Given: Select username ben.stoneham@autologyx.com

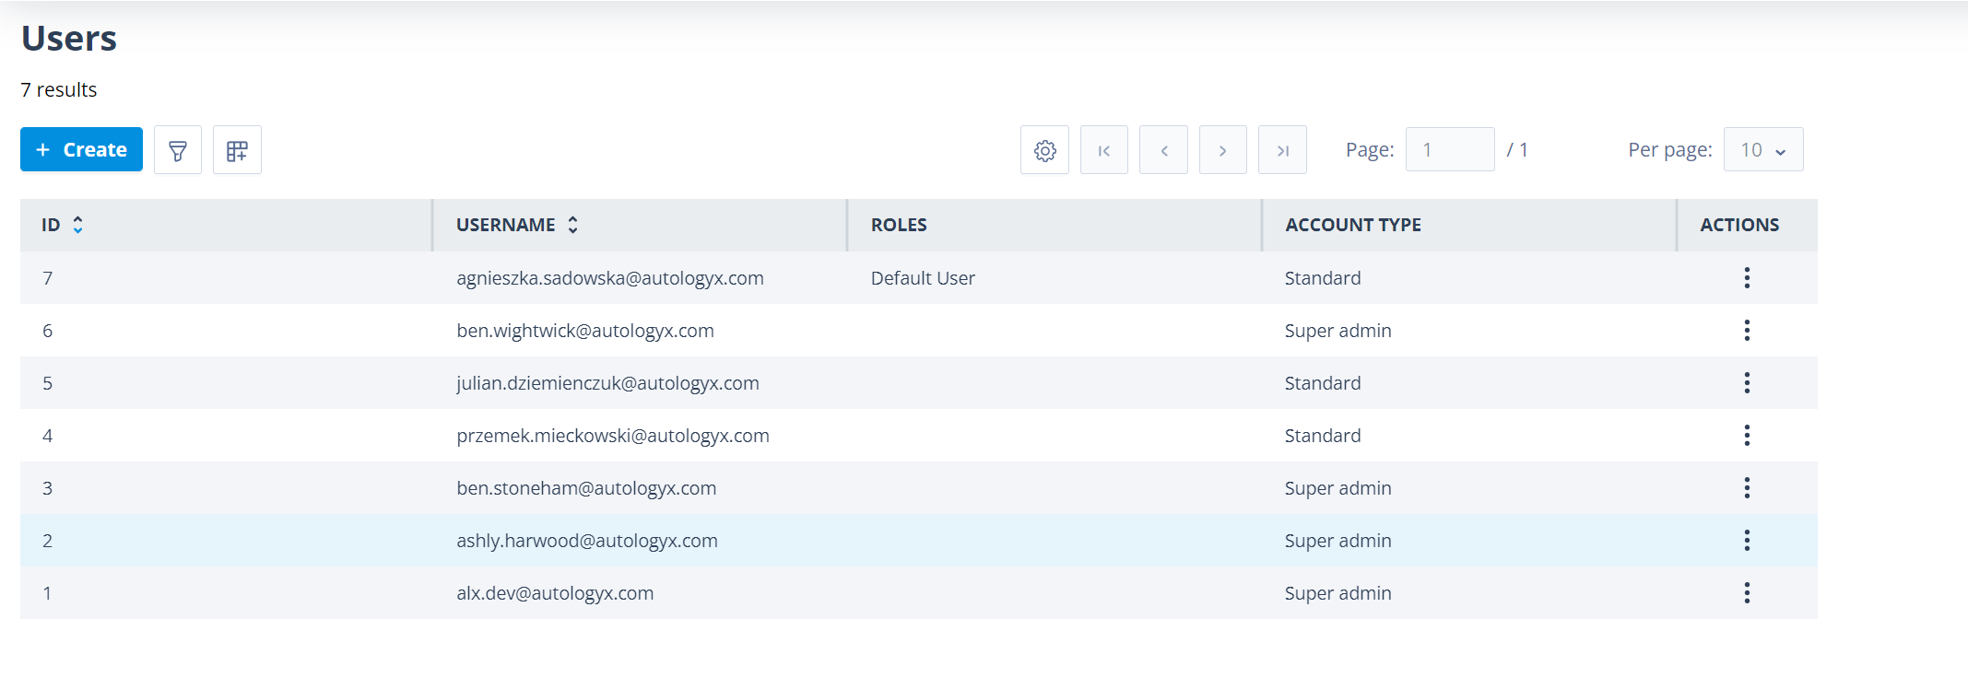Looking at the screenshot, I should tap(586, 488).
